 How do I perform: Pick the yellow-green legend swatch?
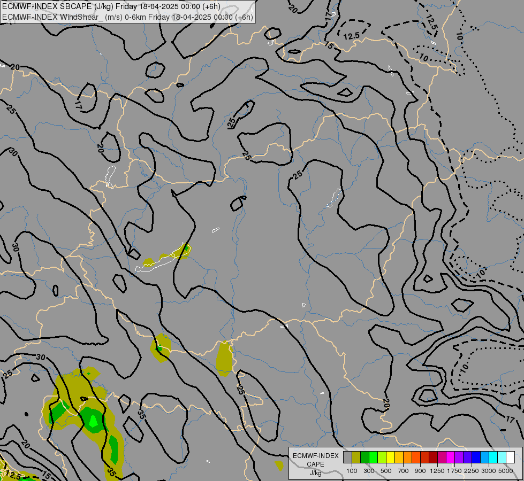click(x=382, y=457)
